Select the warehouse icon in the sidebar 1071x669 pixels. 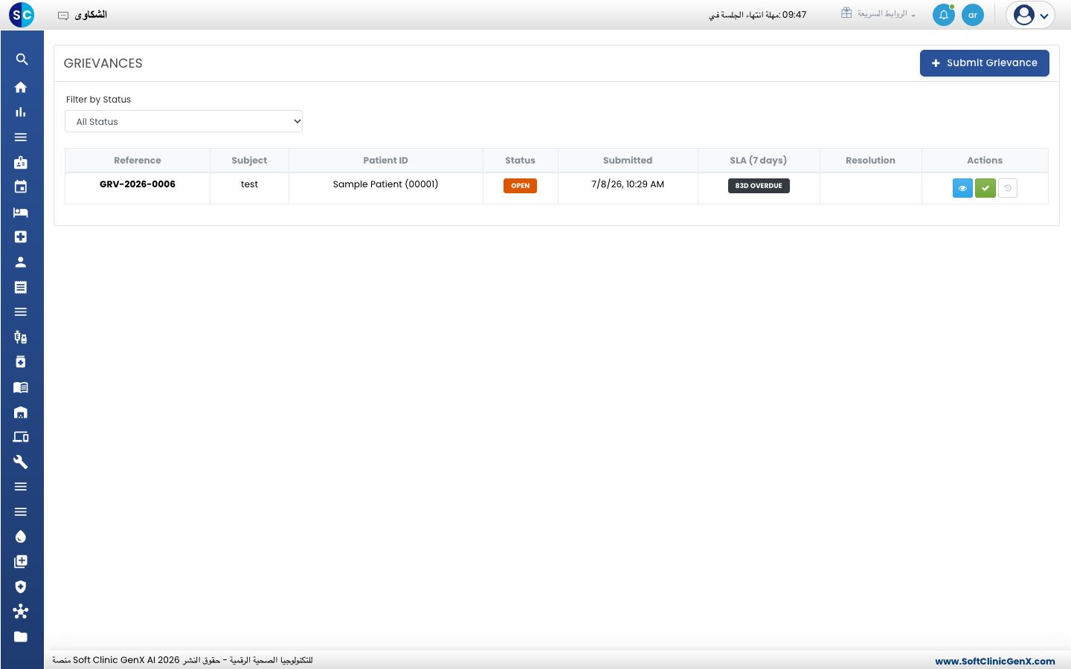pos(21,413)
